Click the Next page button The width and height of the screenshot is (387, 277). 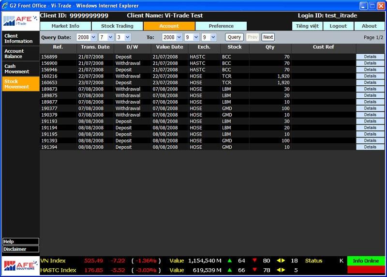click(268, 37)
